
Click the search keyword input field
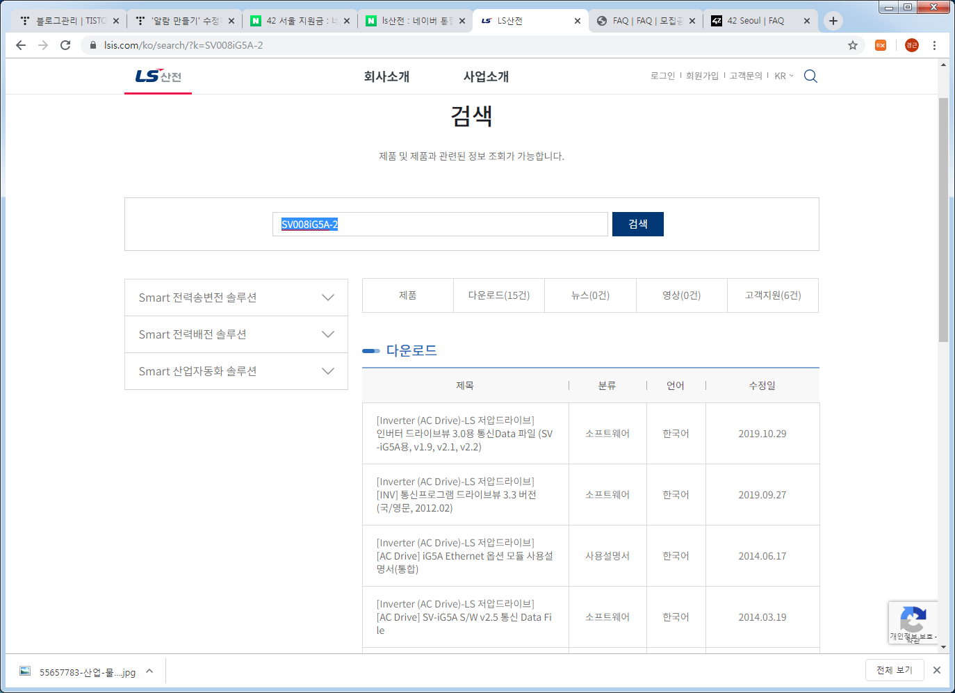pyautogui.click(x=440, y=224)
